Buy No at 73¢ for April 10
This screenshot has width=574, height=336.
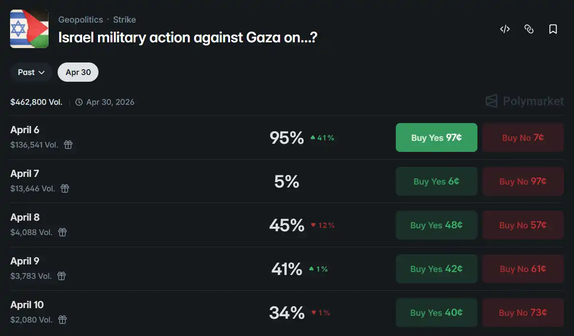click(x=523, y=312)
